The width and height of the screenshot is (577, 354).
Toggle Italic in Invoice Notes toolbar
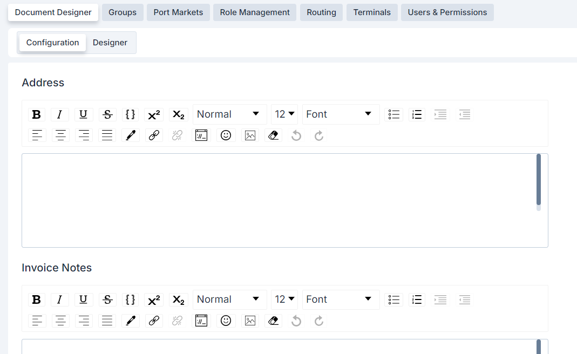click(x=59, y=299)
